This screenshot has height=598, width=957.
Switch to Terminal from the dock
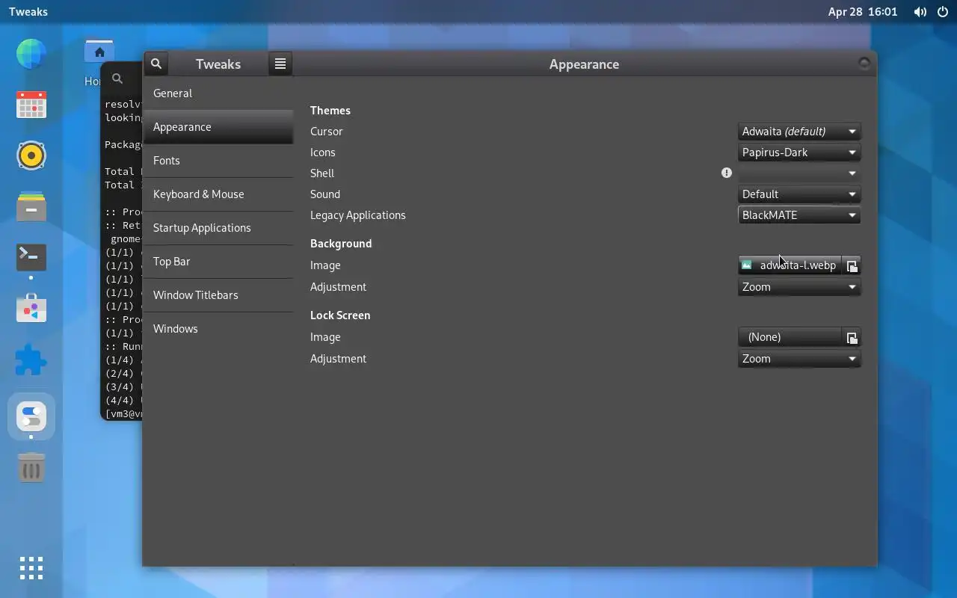[31, 257]
